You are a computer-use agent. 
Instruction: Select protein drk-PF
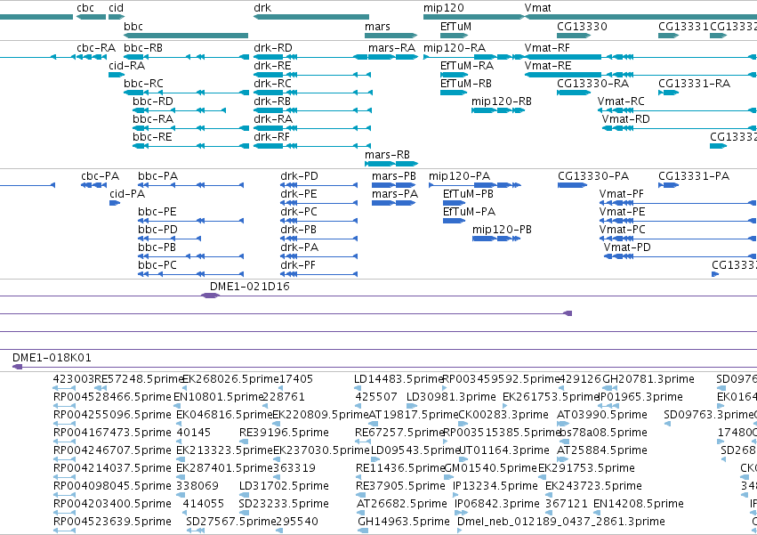tap(298, 266)
